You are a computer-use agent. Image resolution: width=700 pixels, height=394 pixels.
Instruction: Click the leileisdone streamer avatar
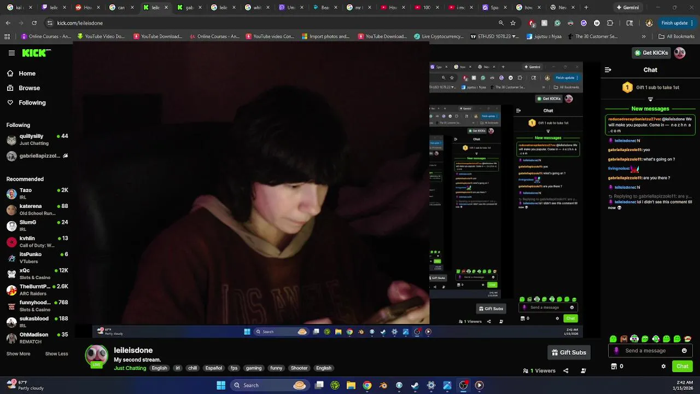(97, 356)
